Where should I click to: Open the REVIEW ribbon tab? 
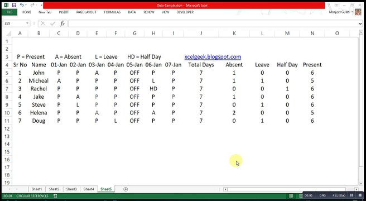[x=149, y=12]
